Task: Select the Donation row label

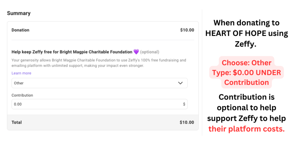Action: (20, 30)
